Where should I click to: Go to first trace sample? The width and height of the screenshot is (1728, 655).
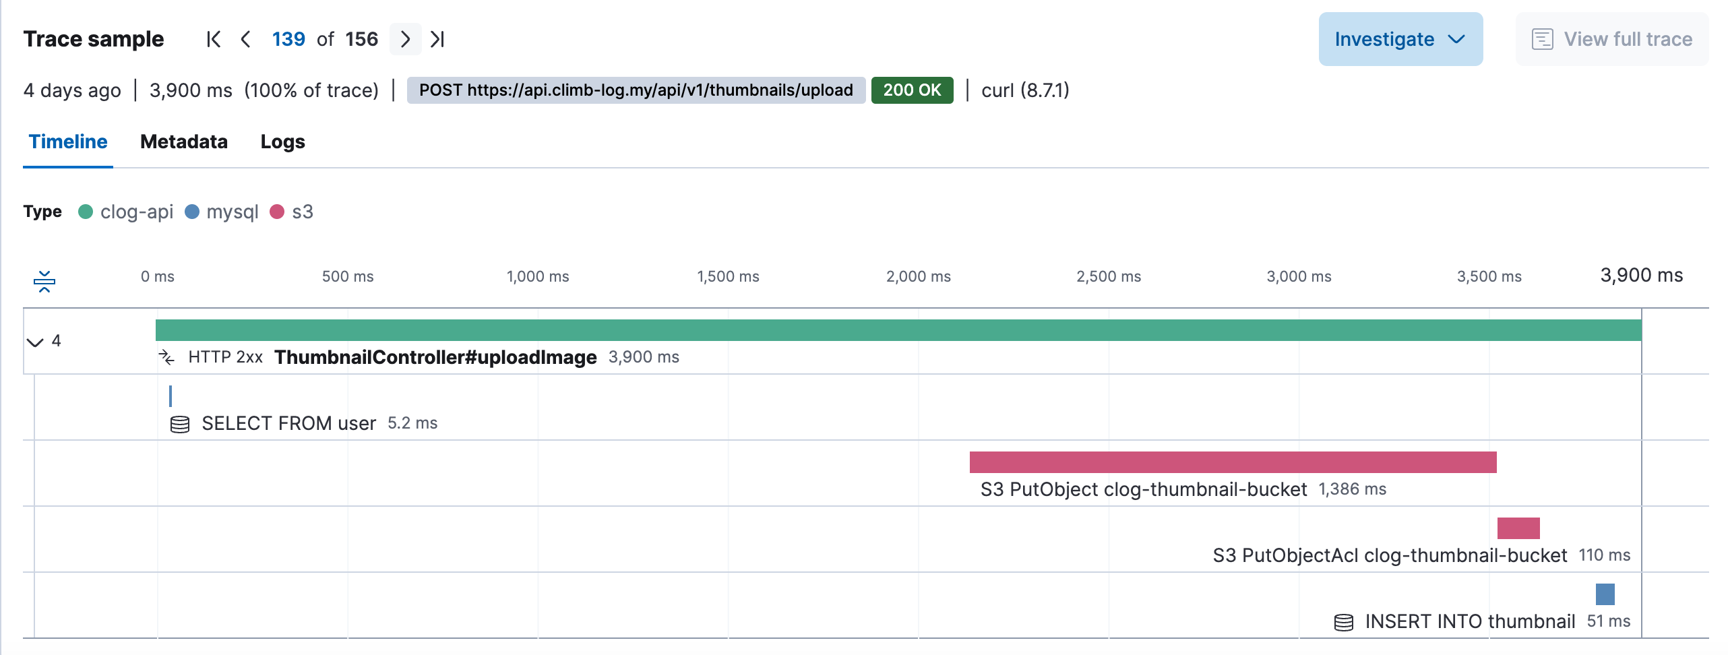click(x=214, y=39)
